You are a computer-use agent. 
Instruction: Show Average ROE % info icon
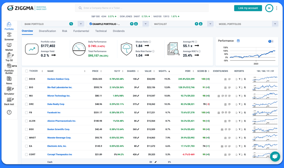(x=199, y=51)
